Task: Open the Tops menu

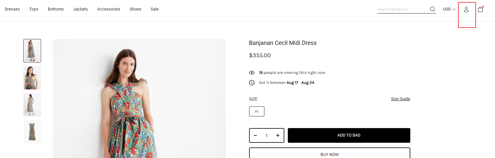Action: click(x=34, y=9)
